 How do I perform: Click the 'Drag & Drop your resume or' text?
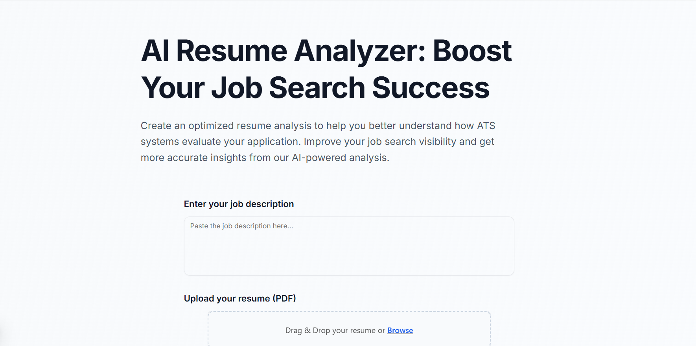pyautogui.click(x=334, y=331)
